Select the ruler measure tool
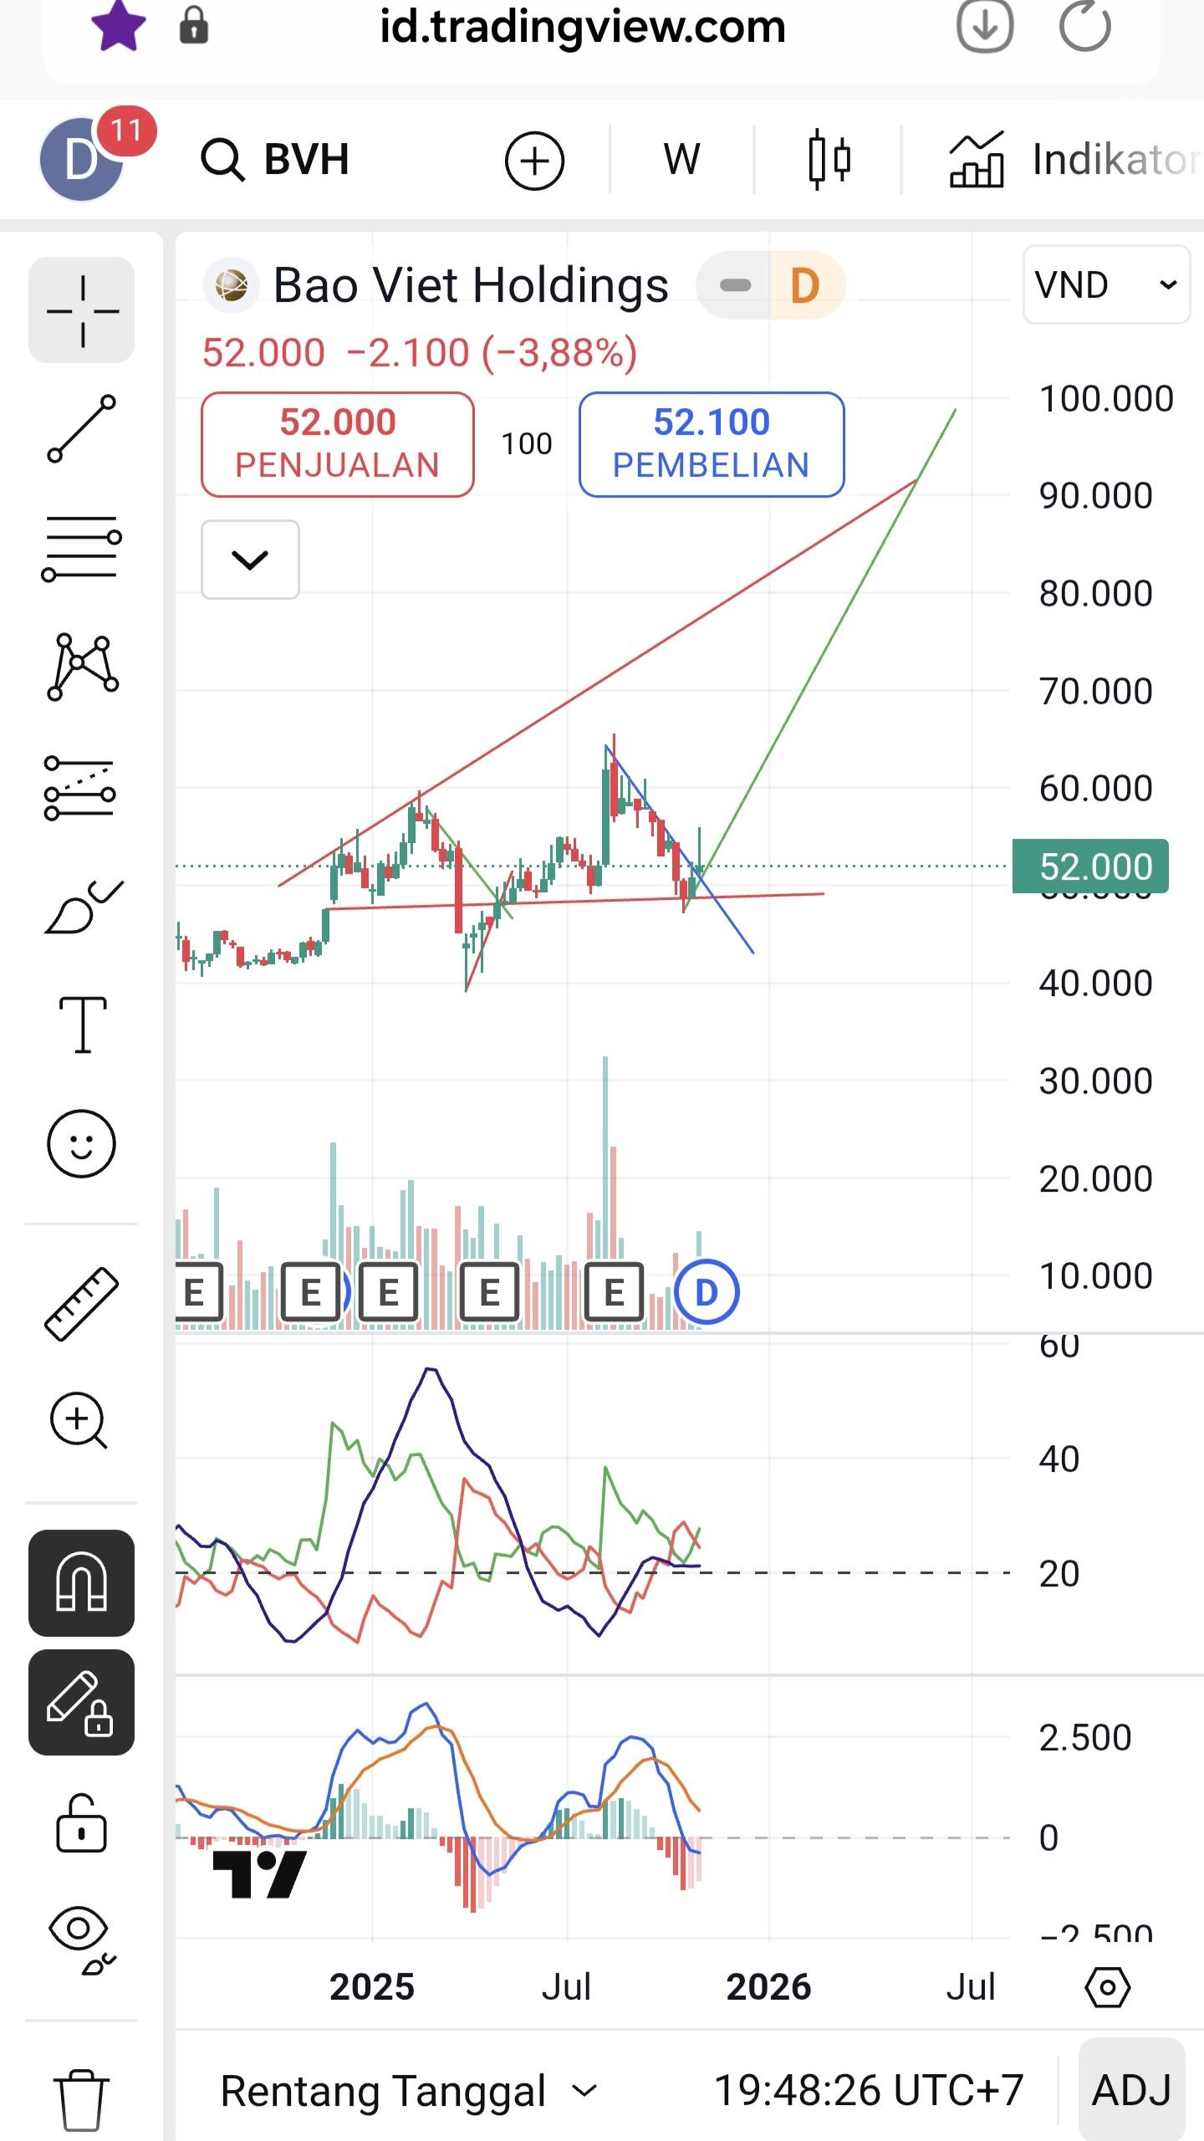The image size is (1204, 2141). click(81, 1304)
